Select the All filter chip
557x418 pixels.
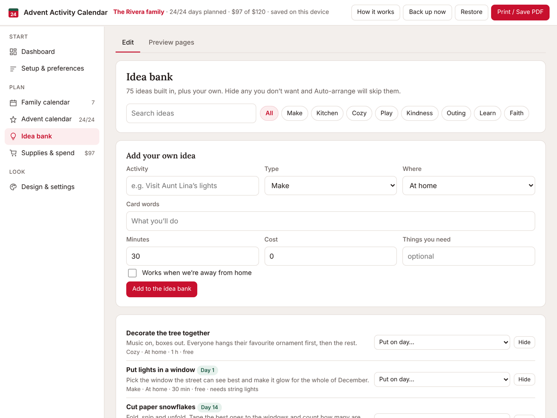click(269, 113)
